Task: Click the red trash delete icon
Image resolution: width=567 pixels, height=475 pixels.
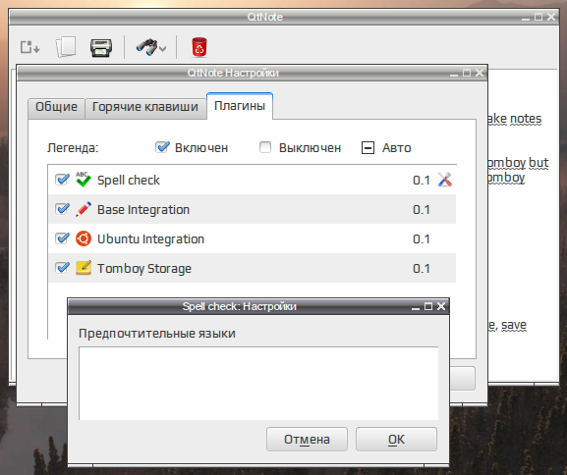Action: pos(199,47)
